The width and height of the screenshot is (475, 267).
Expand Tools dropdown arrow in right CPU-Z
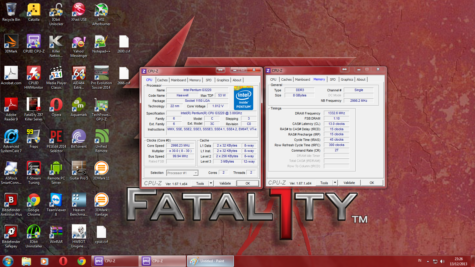[x=335, y=183]
